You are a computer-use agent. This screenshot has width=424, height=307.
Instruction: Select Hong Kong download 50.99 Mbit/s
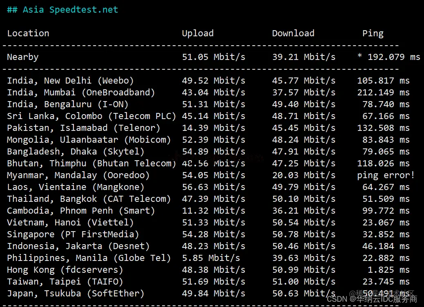(x=304, y=270)
